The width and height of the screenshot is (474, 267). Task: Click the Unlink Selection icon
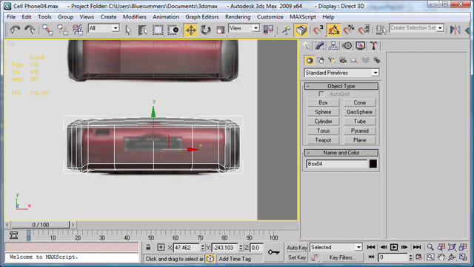62,30
